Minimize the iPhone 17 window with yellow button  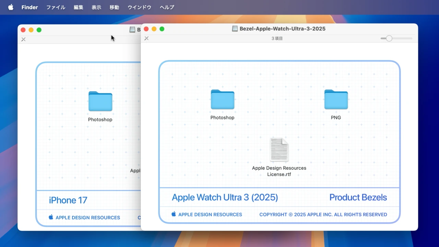(31, 30)
